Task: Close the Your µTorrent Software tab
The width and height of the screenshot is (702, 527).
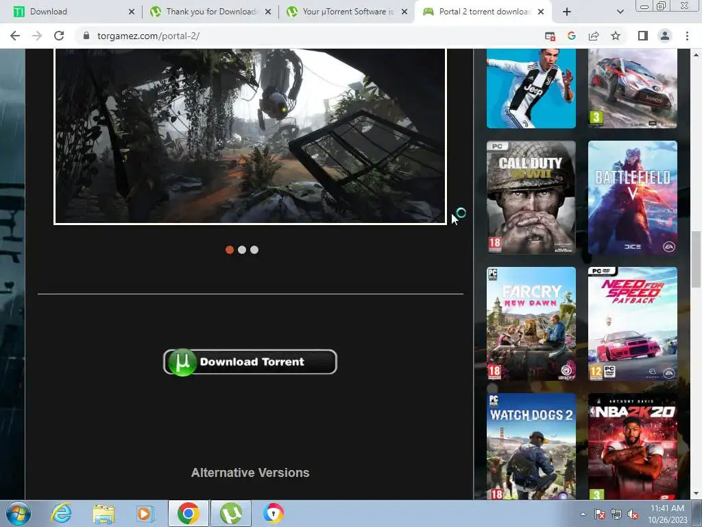Action: [404, 12]
